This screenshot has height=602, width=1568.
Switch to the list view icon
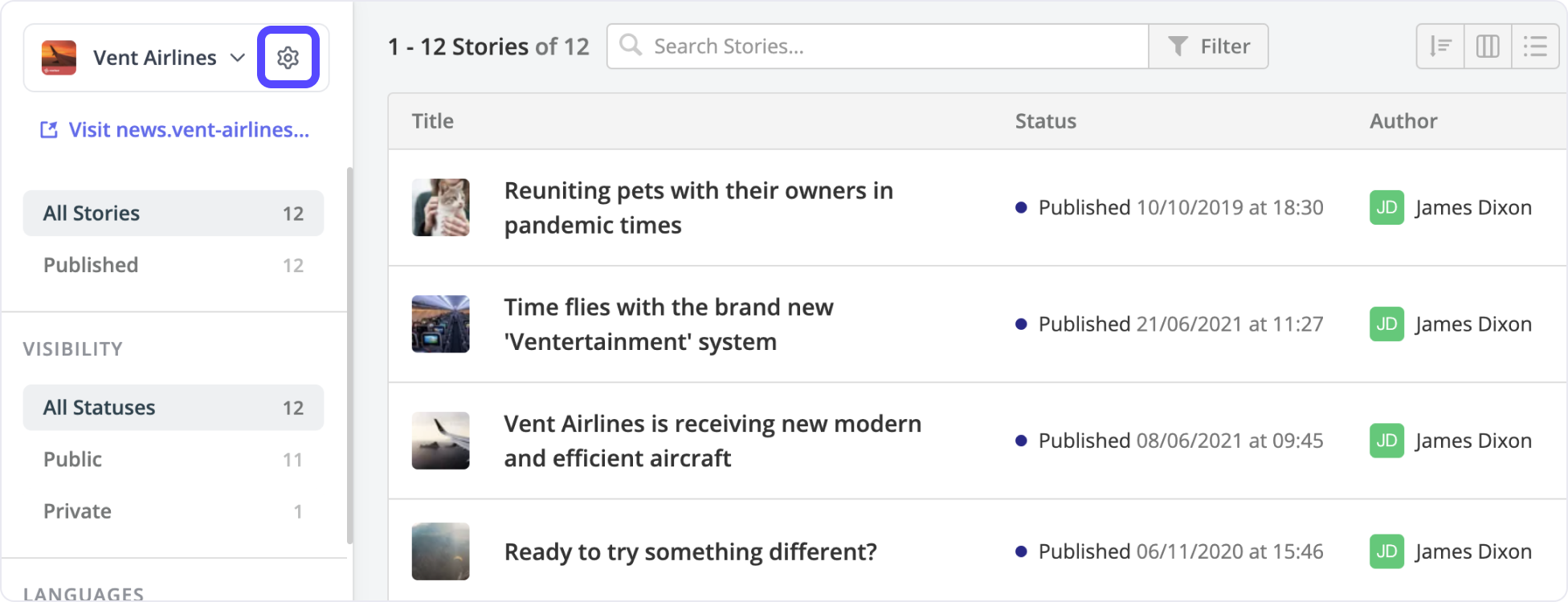(1535, 47)
